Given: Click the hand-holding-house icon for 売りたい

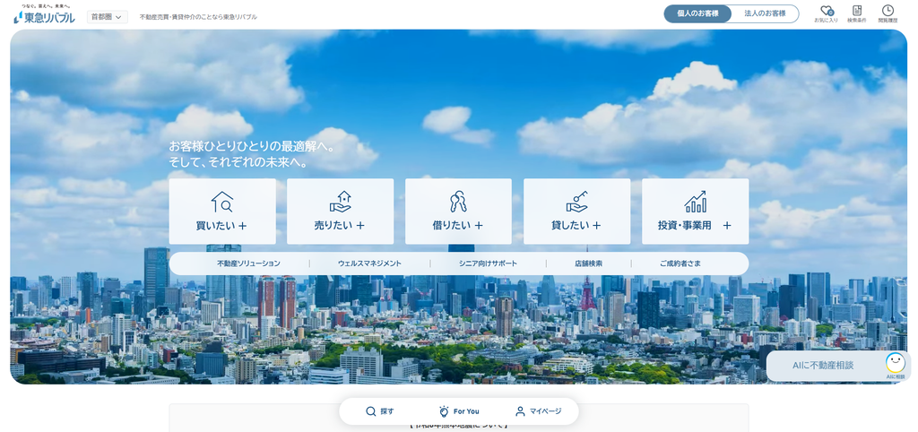Looking at the screenshot, I should coord(340,202).
